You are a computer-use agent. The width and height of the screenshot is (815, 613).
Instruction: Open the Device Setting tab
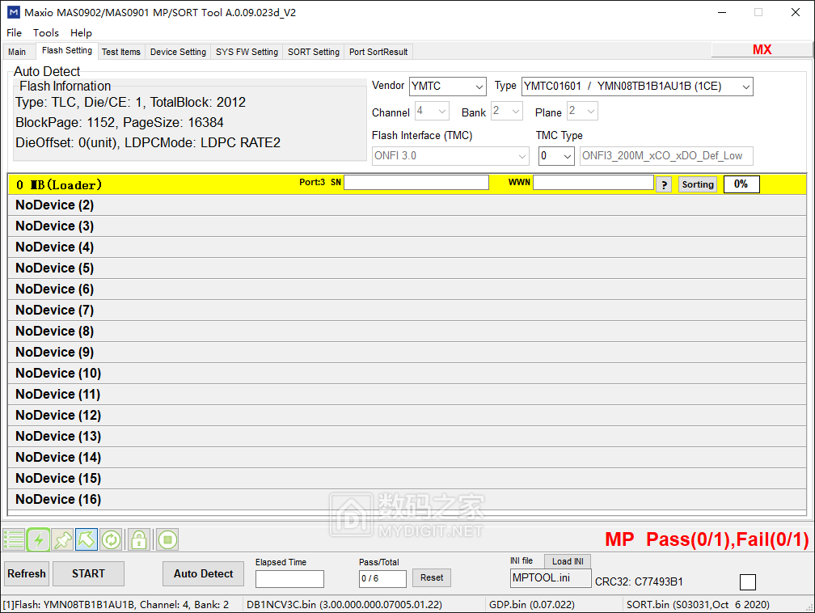tap(178, 52)
